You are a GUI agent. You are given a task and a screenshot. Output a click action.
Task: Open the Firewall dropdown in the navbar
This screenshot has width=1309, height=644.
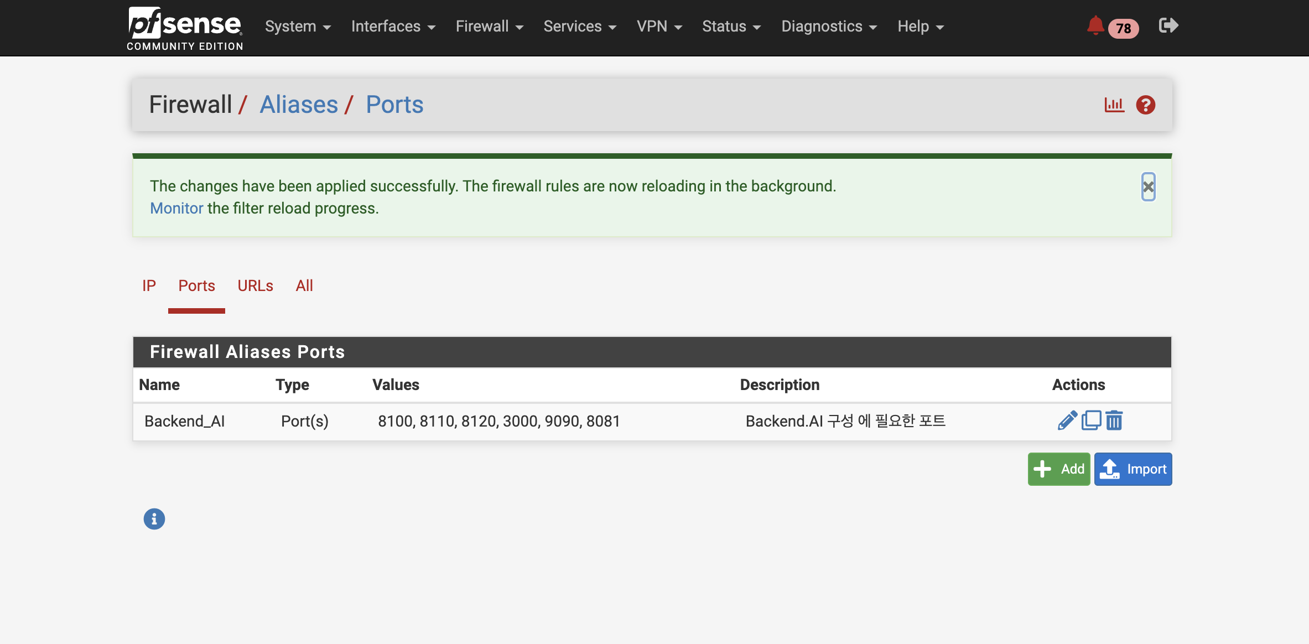[x=489, y=27]
